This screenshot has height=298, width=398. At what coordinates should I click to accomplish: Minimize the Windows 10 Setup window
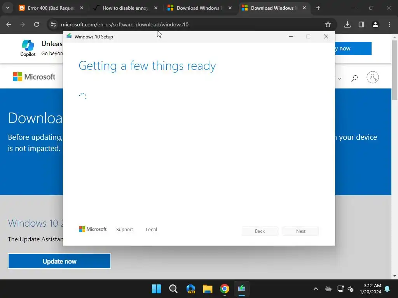click(x=291, y=36)
